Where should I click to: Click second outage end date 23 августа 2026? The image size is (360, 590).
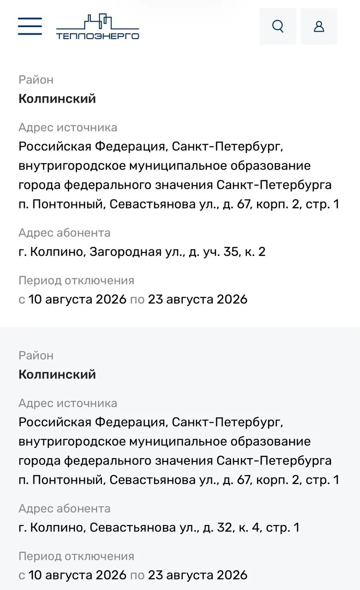(198, 575)
